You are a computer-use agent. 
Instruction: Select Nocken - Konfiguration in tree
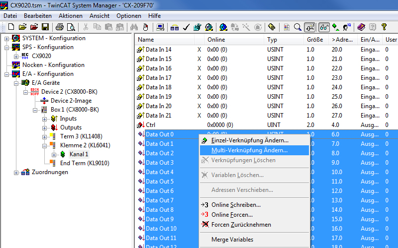coord(53,65)
